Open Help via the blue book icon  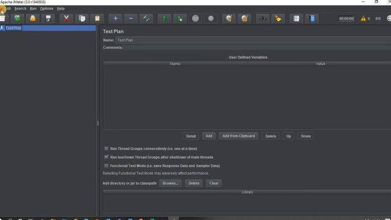(x=312, y=18)
